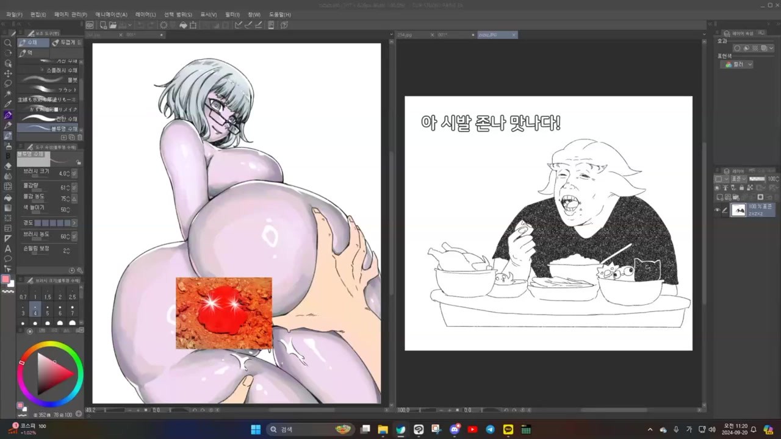The height and width of the screenshot is (439, 781).
Task: Expand the 브러시 크기 settings arrow
Action: [x=74, y=174]
